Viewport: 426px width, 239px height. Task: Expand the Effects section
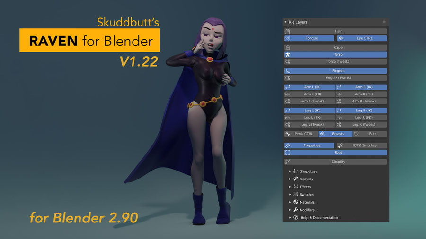(x=290, y=187)
